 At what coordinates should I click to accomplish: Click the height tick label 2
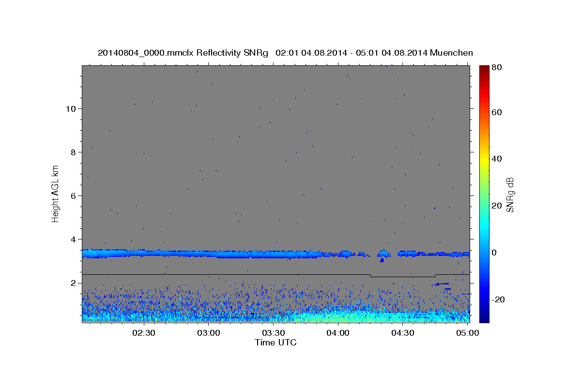pyautogui.click(x=73, y=283)
